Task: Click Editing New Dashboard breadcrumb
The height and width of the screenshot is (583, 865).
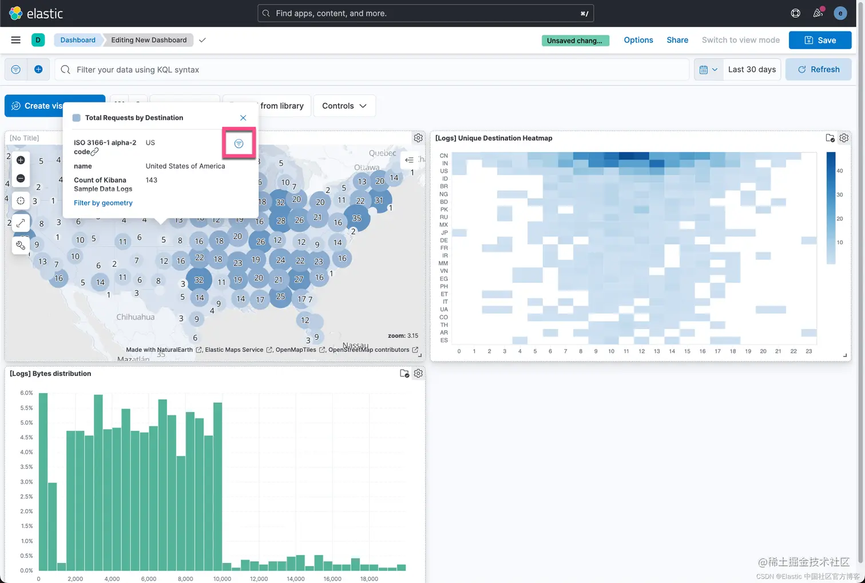Action: pos(149,40)
